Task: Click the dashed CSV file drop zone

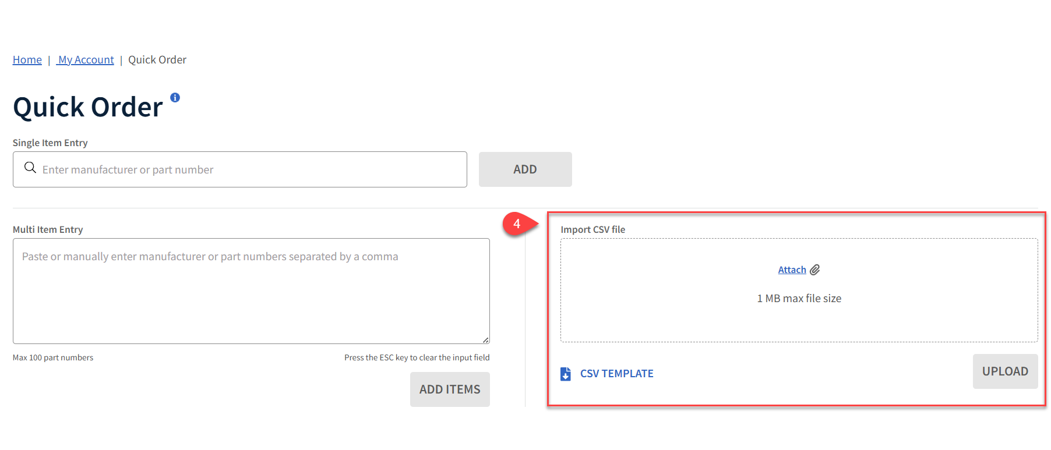Action: (798, 320)
